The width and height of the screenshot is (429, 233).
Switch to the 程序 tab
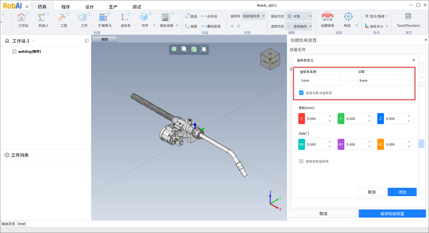(66, 7)
